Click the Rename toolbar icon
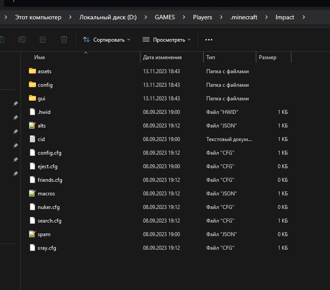This screenshot has width=330, height=290. [x=22, y=39]
